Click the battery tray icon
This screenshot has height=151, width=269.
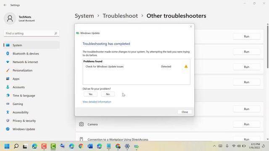click(x=244, y=146)
